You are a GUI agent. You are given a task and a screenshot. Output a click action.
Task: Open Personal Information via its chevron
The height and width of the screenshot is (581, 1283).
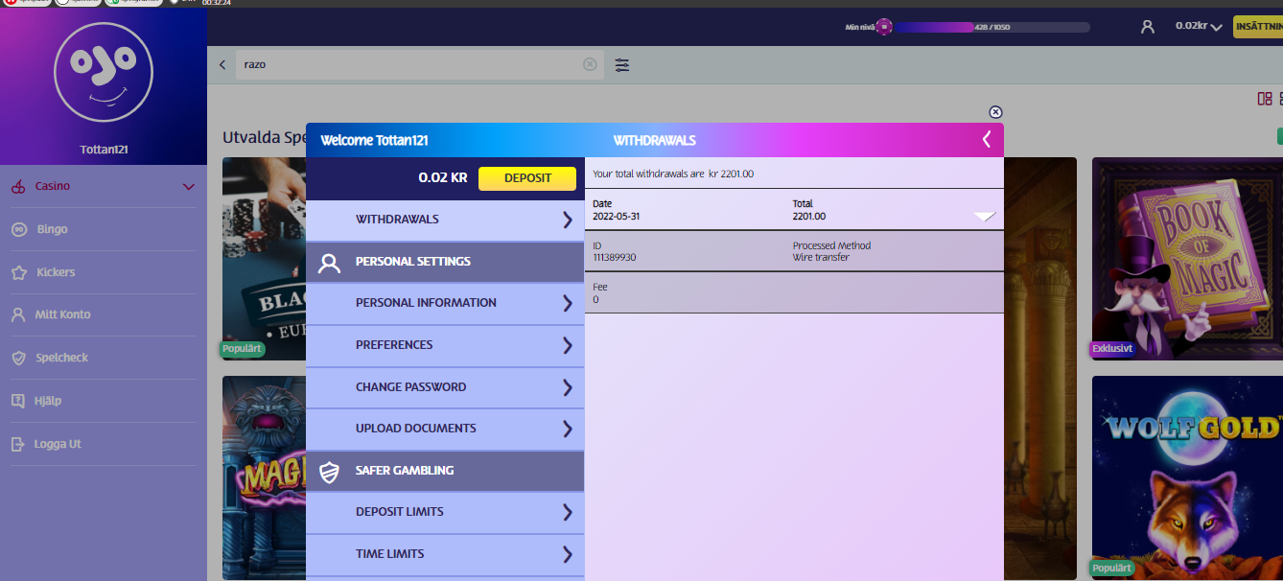click(x=567, y=303)
